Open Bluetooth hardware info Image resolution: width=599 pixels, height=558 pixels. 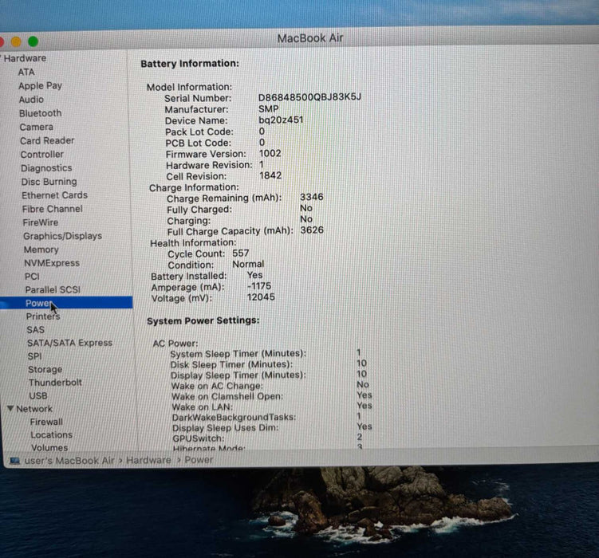pos(40,113)
